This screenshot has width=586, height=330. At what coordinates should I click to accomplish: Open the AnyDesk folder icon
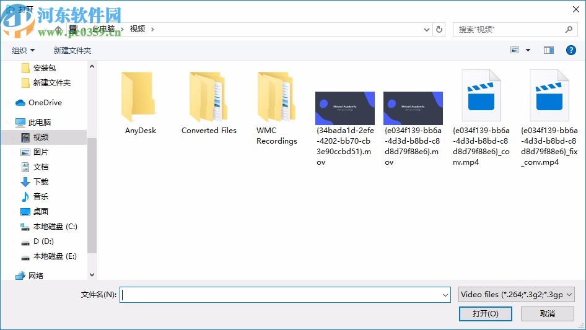(138, 97)
